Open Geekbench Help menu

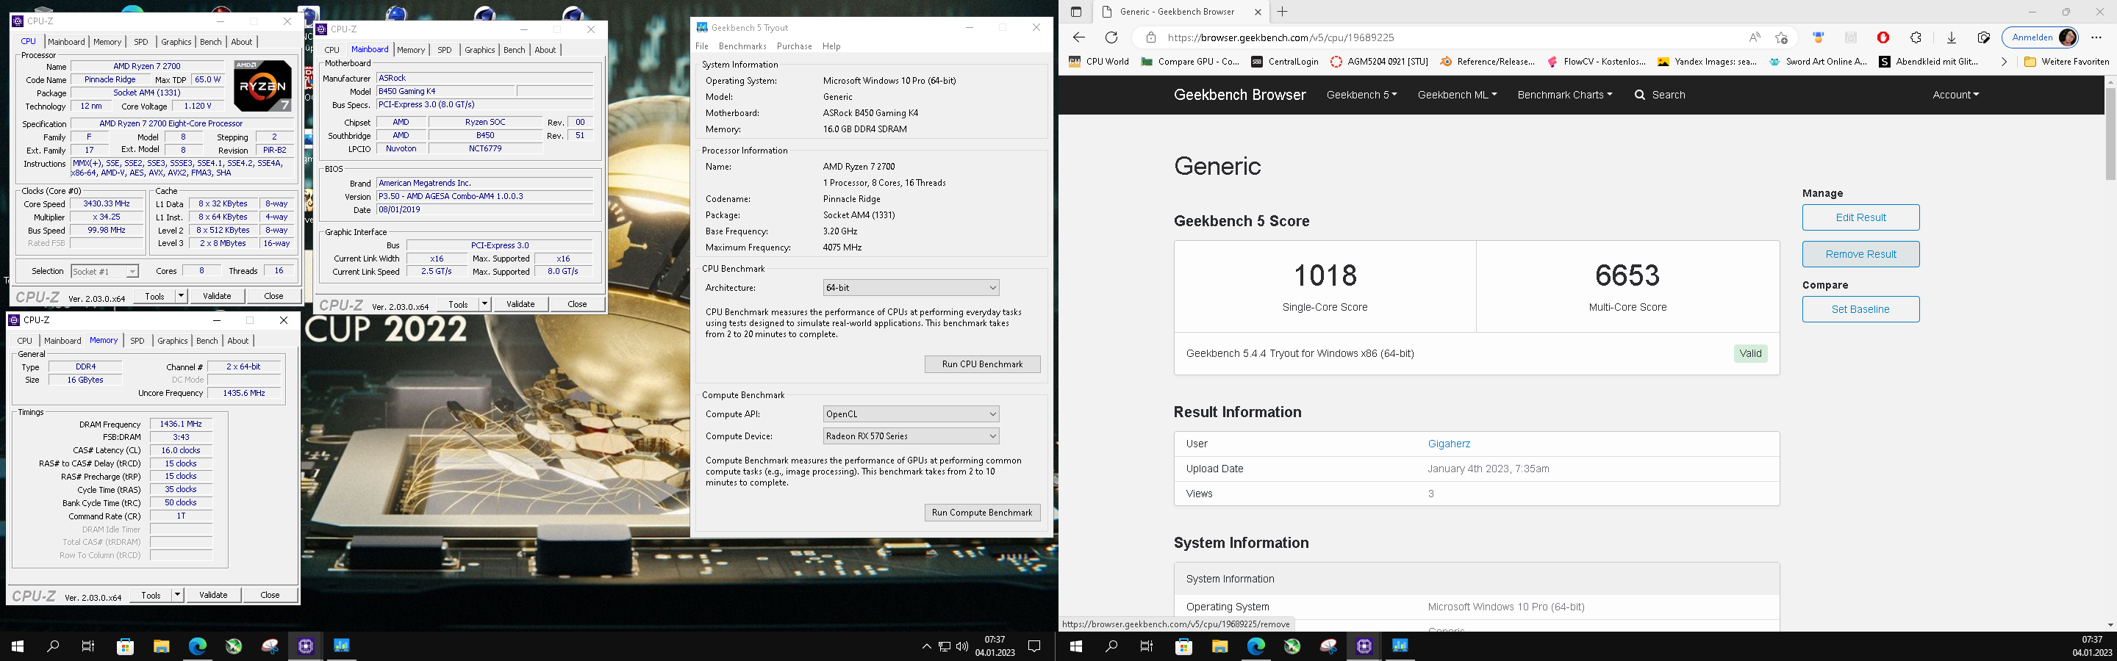tap(831, 46)
